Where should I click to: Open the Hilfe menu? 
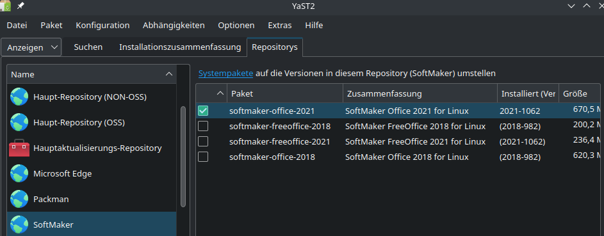click(x=314, y=26)
